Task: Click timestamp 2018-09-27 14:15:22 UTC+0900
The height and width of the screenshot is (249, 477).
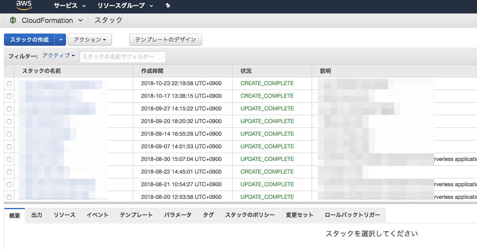Action: (x=181, y=109)
